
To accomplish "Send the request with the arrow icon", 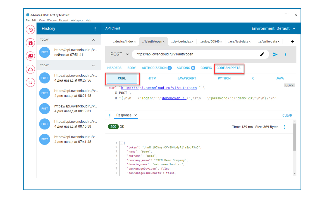I will tap(275, 55).
